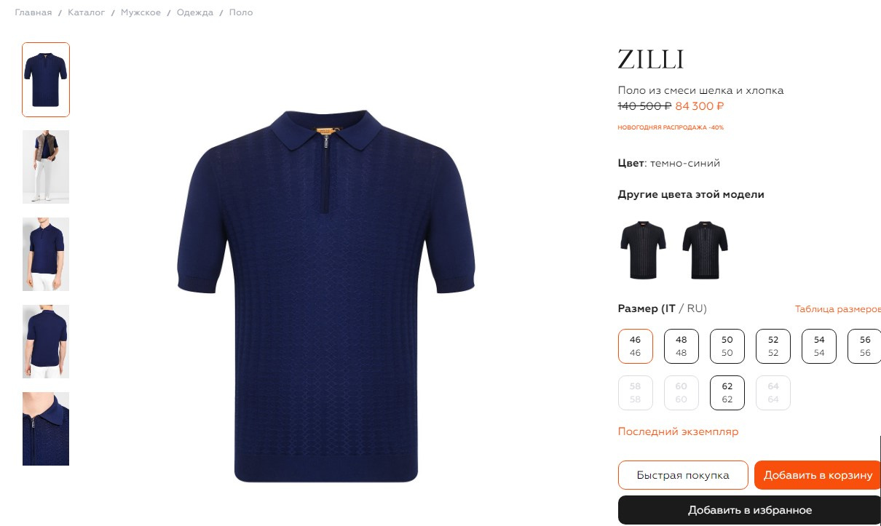Viewport: 881px width, 526px height.
Task: Click the Быстрая покупка button
Action: 683,475
